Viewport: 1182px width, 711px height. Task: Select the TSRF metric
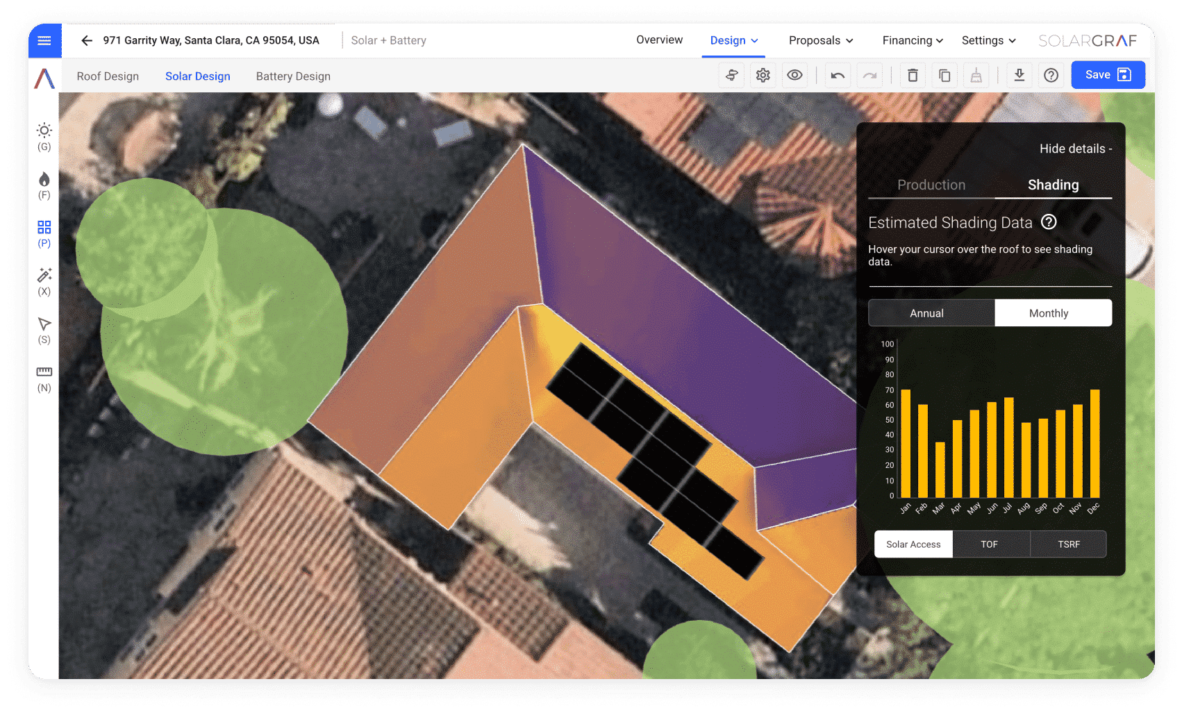[x=1069, y=544]
